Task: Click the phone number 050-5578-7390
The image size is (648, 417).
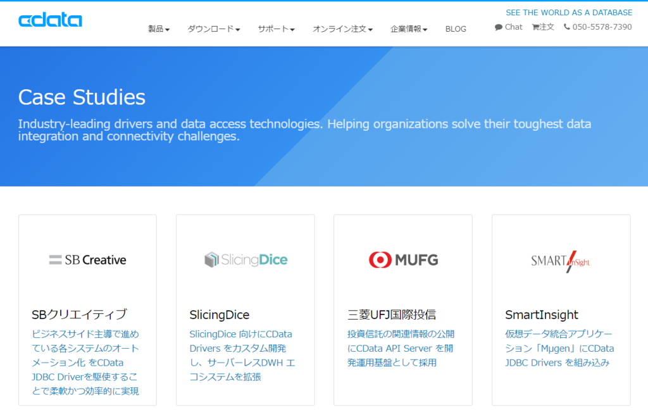Action: 602,27
